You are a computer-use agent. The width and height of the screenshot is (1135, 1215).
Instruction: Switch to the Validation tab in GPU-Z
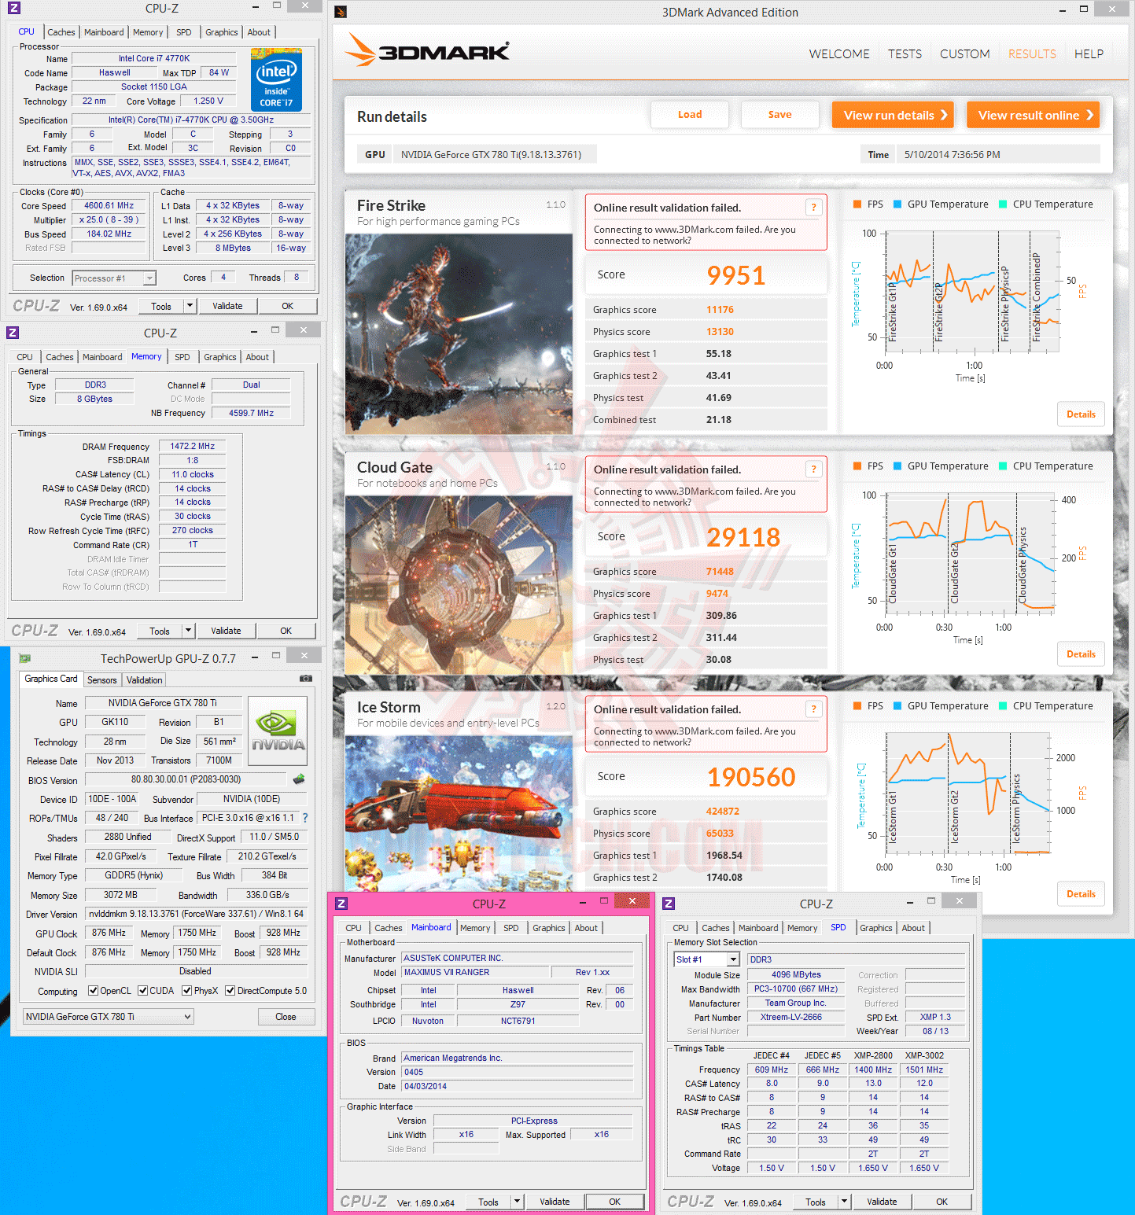pyautogui.click(x=144, y=680)
